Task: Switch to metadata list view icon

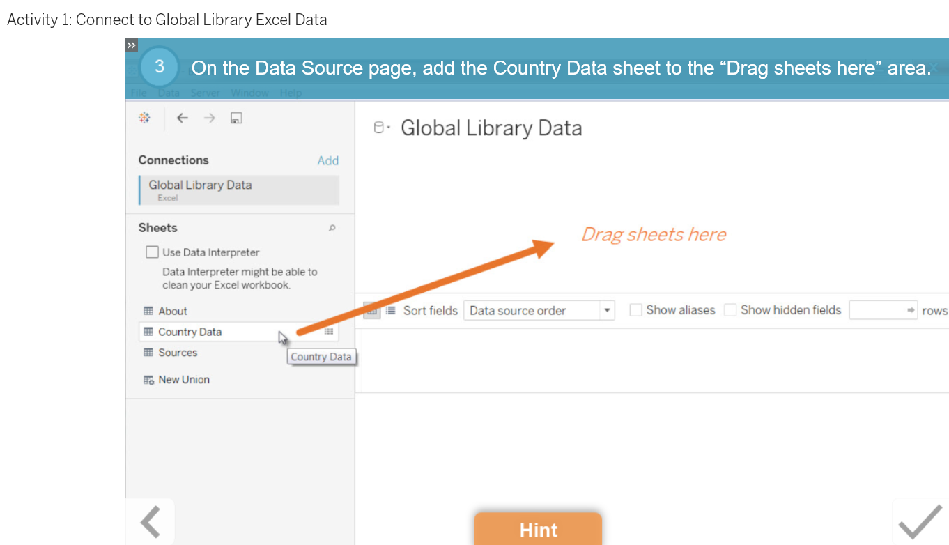Action: pos(390,310)
